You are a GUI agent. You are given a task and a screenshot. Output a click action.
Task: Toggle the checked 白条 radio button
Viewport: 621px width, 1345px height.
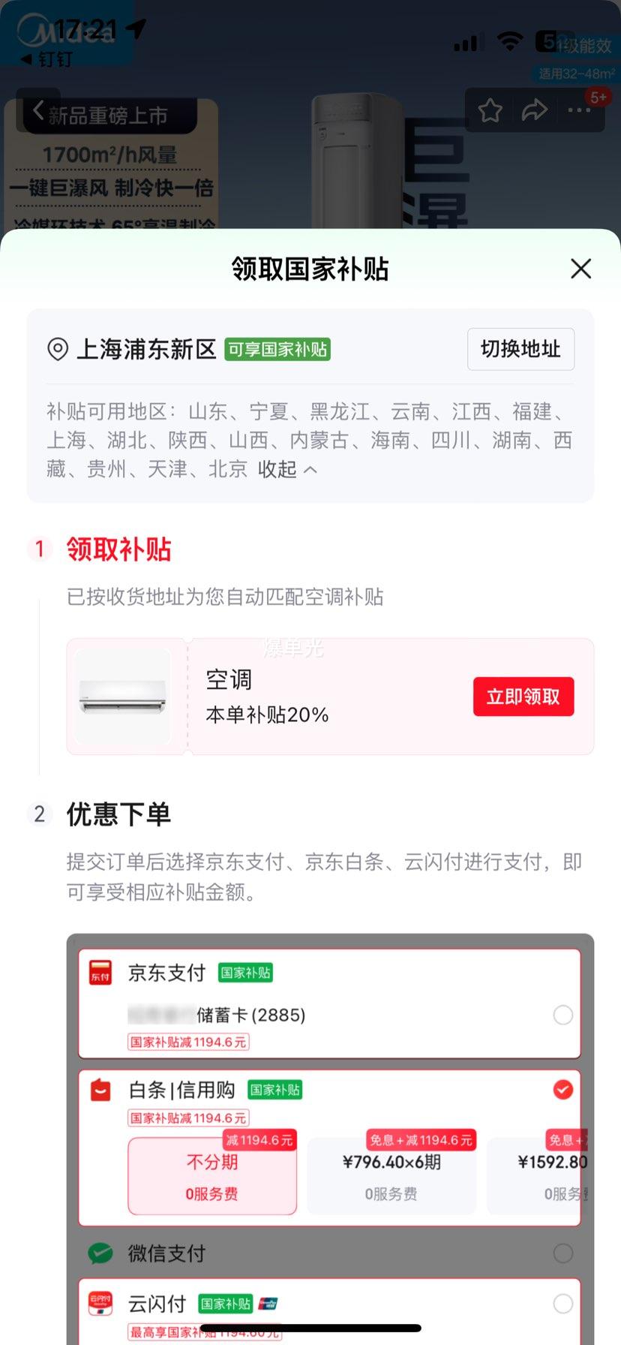tap(562, 1090)
